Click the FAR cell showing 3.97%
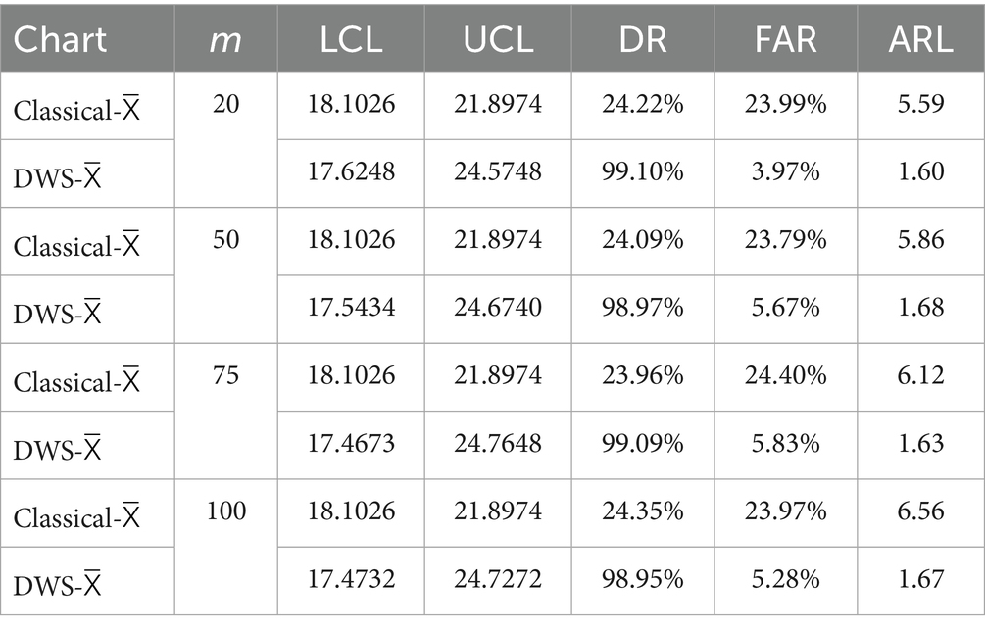This screenshot has height=633, width=985. point(785,172)
